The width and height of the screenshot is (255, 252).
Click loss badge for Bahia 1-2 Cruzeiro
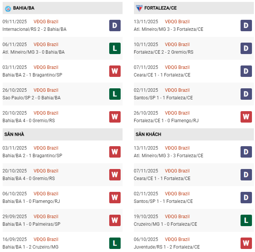(115, 243)
